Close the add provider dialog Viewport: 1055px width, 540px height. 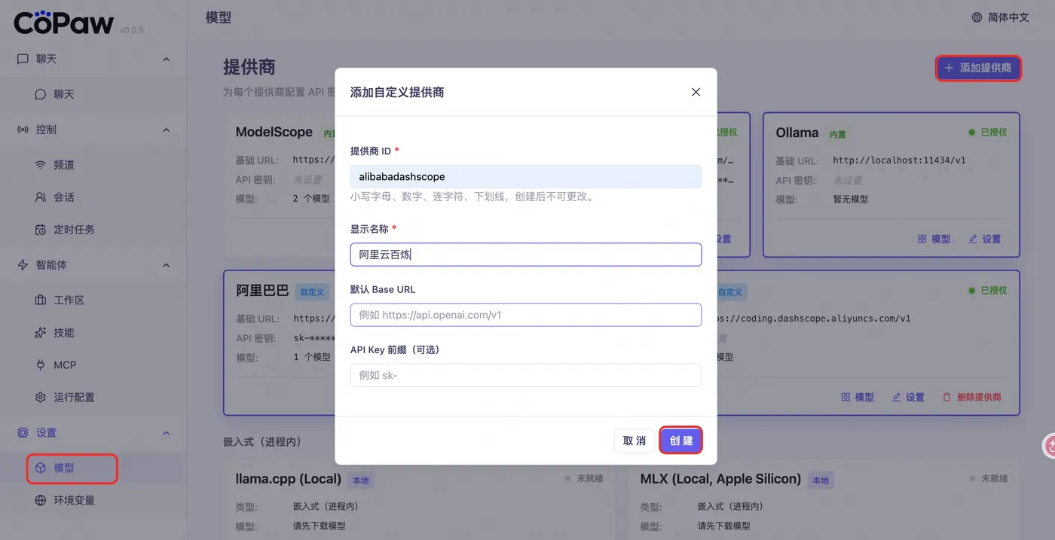pyautogui.click(x=696, y=92)
